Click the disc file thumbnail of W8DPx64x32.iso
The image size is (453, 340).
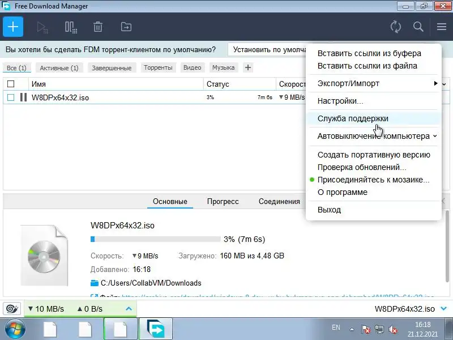44,256
